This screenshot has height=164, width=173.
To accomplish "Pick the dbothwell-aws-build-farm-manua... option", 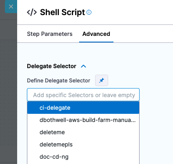I will pyautogui.click(x=83, y=120).
